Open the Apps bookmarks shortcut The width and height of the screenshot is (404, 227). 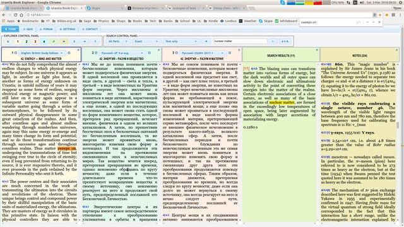point(8,21)
